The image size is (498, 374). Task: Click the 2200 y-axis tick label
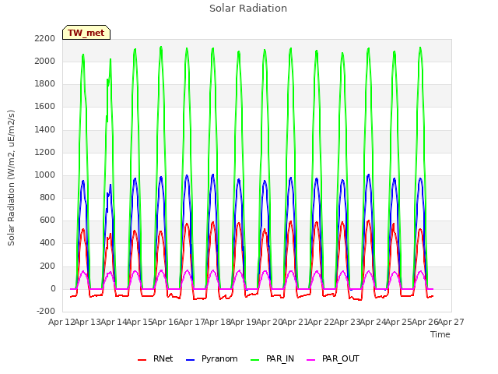pyautogui.click(x=45, y=38)
